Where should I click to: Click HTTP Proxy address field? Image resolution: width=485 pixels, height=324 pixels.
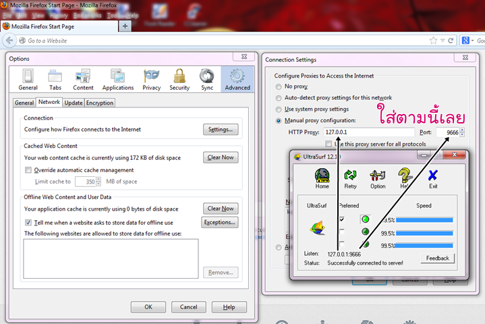pyautogui.click(x=369, y=132)
